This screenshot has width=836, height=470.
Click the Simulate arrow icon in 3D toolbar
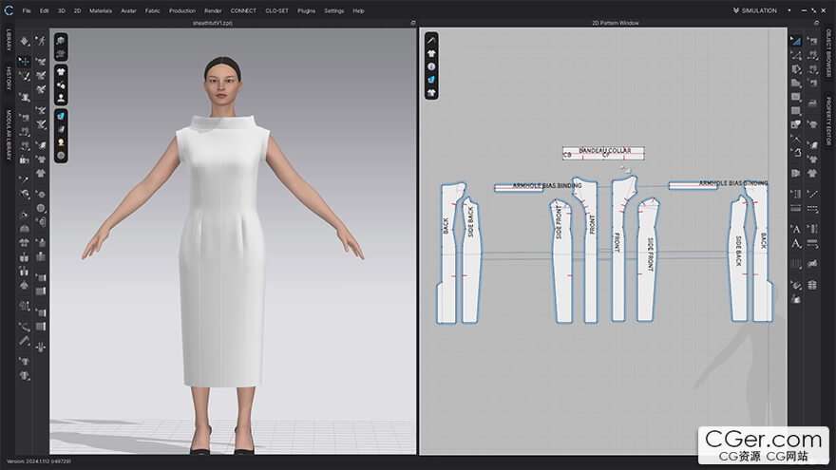coord(25,42)
